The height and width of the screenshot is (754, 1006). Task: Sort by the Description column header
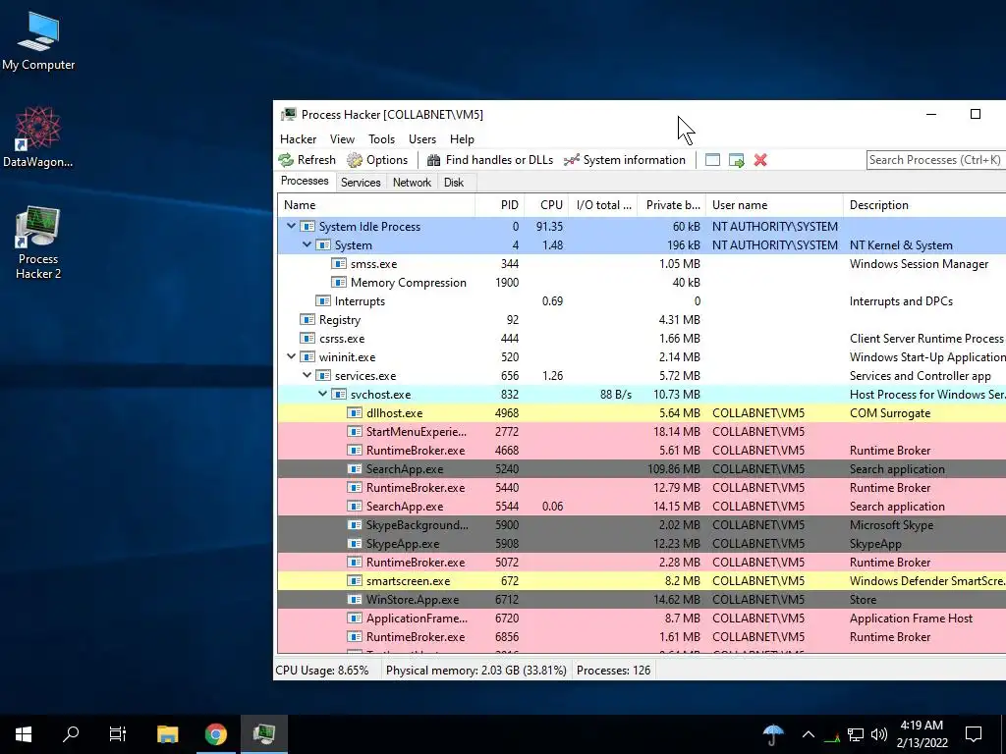[924, 205]
